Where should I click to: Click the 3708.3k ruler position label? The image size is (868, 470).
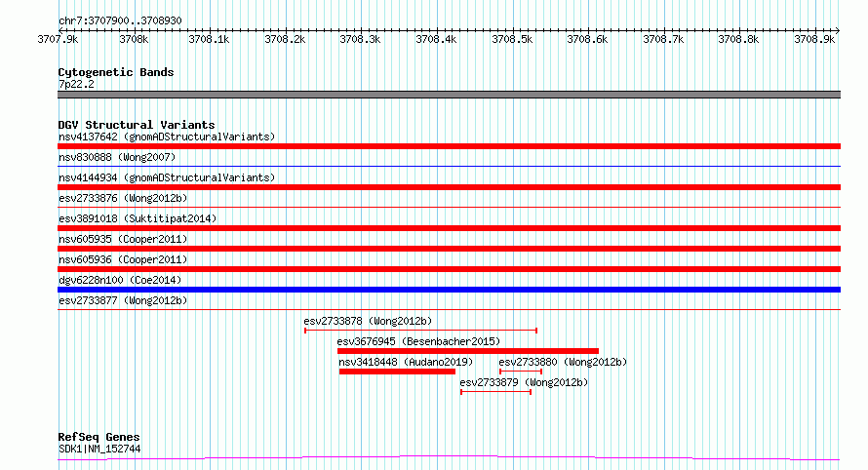[x=361, y=39]
